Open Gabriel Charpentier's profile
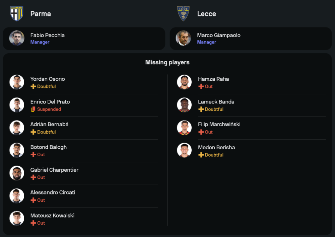The height and width of the screenshot is (237, 335). pyautogui.click(x=54, y=170)
